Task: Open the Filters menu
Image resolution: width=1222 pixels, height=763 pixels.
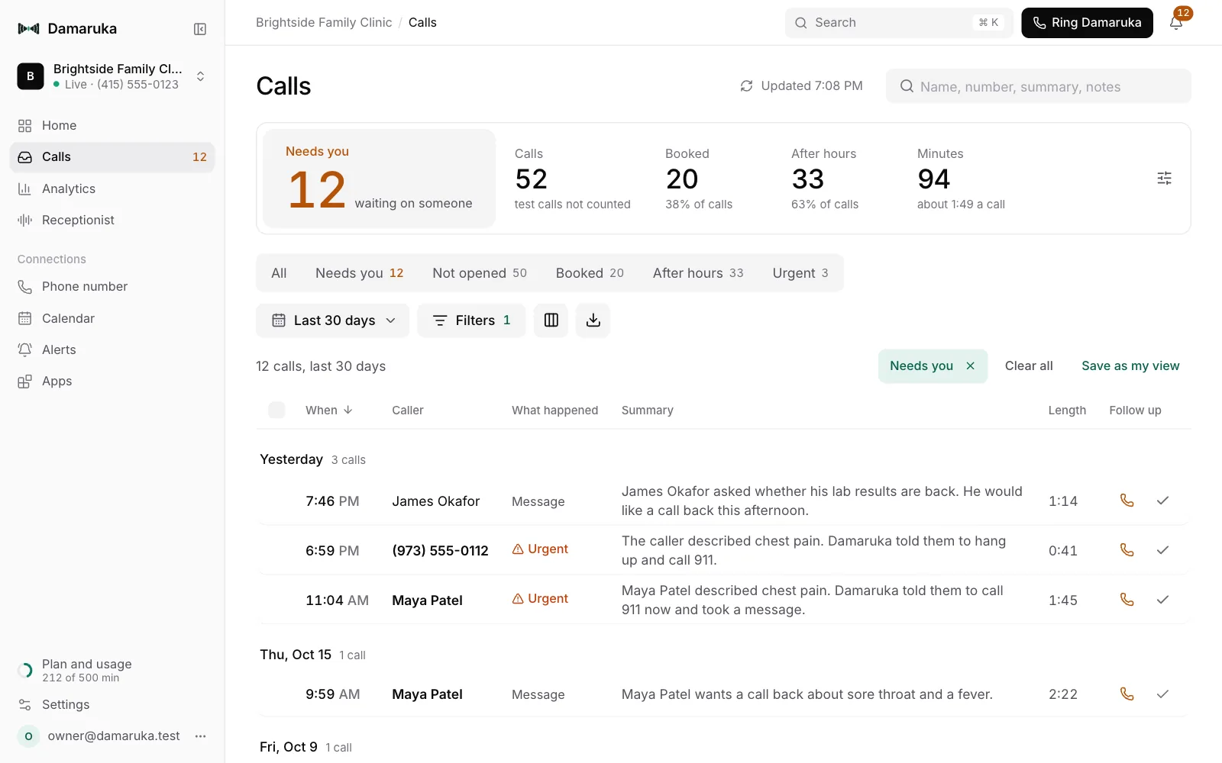Action: [471, 320]
